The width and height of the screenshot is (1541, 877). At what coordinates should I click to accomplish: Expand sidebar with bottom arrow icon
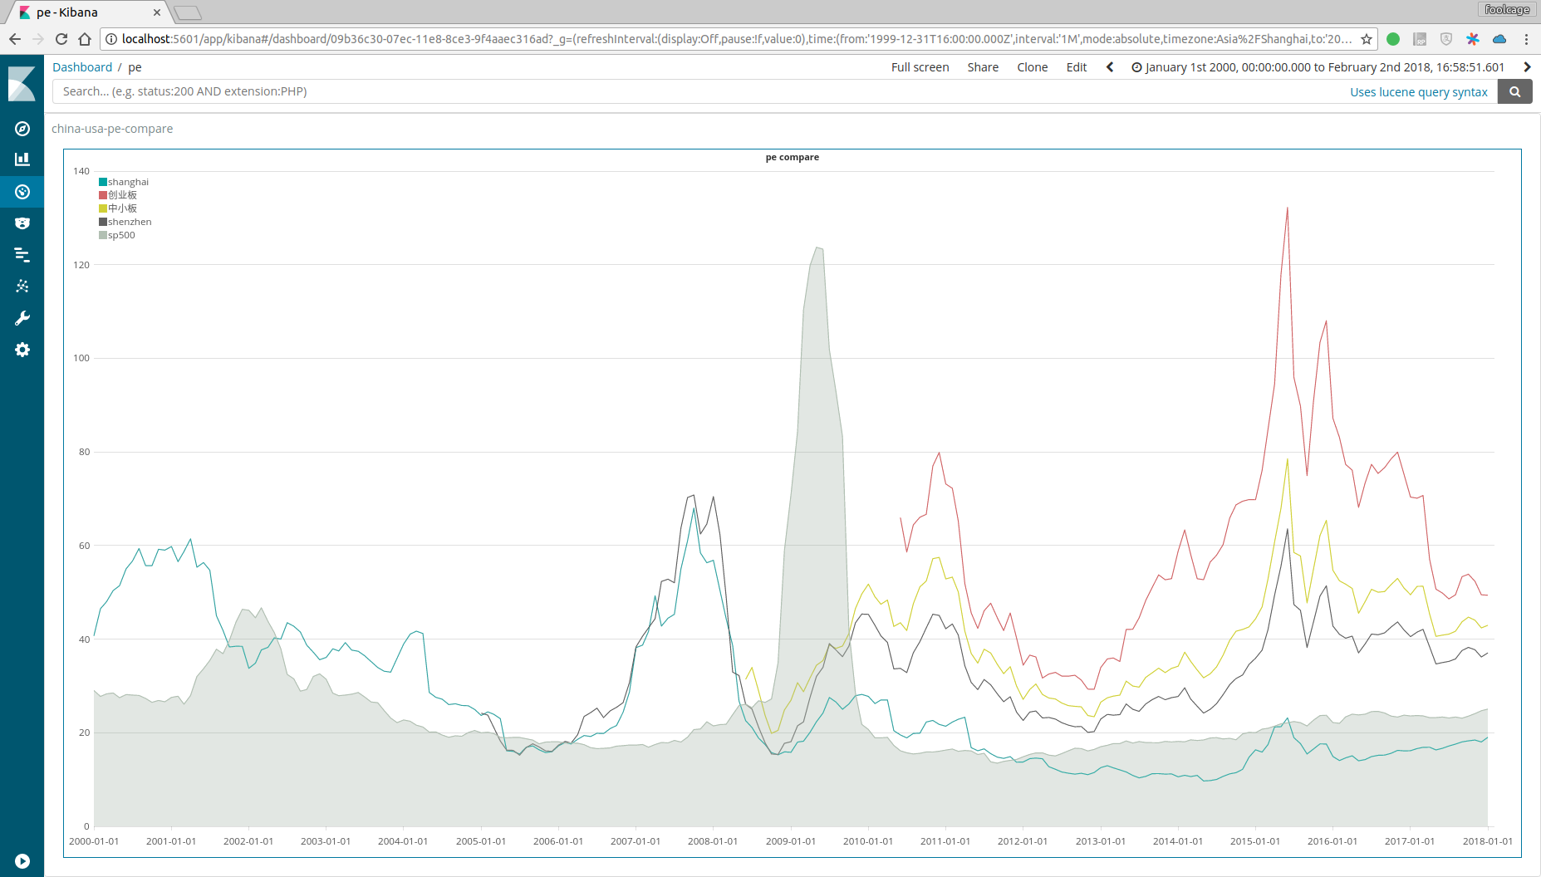pyautogui.click(x=22, y=861)
